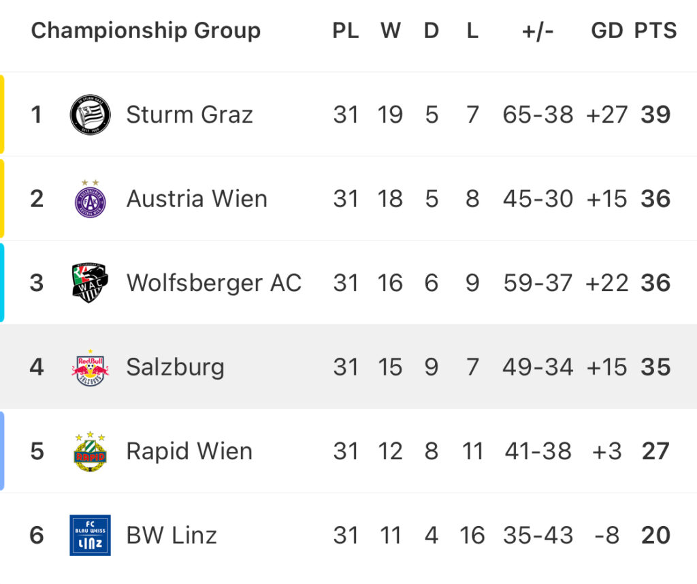Open the Sturm Graz team name
697x584 pixels.
(189, 114)
